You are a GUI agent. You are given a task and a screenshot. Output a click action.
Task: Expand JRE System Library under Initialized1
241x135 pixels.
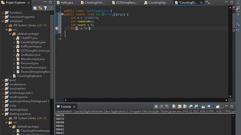(6, 25)
